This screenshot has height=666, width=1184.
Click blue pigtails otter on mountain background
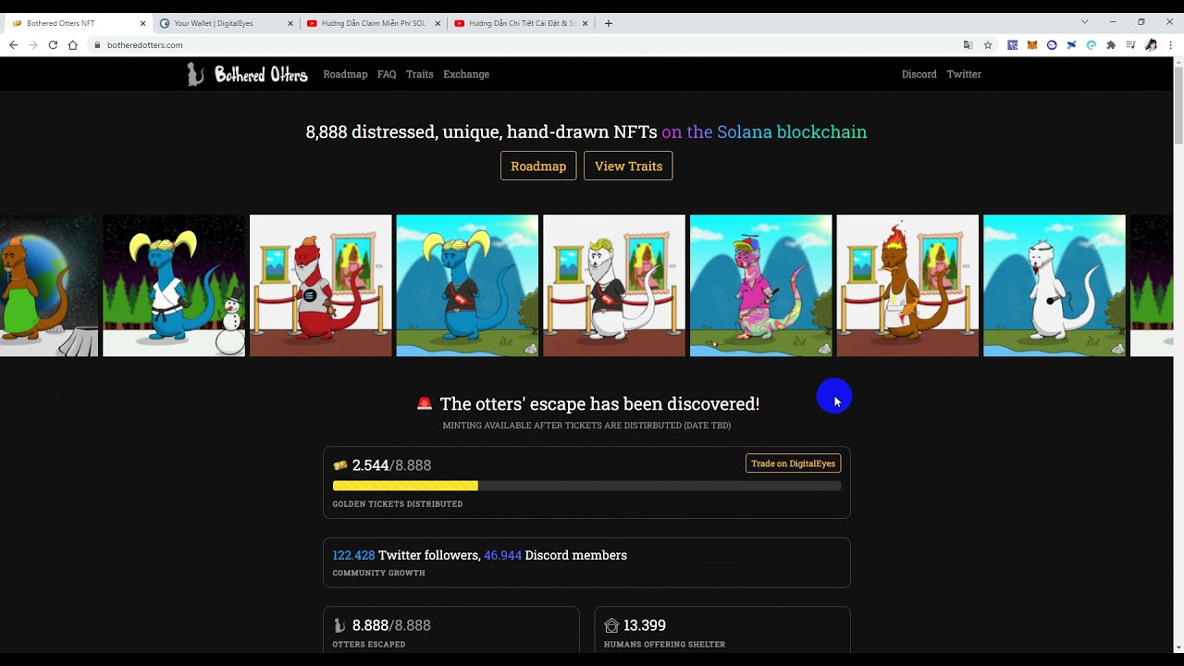click(467, 286)
